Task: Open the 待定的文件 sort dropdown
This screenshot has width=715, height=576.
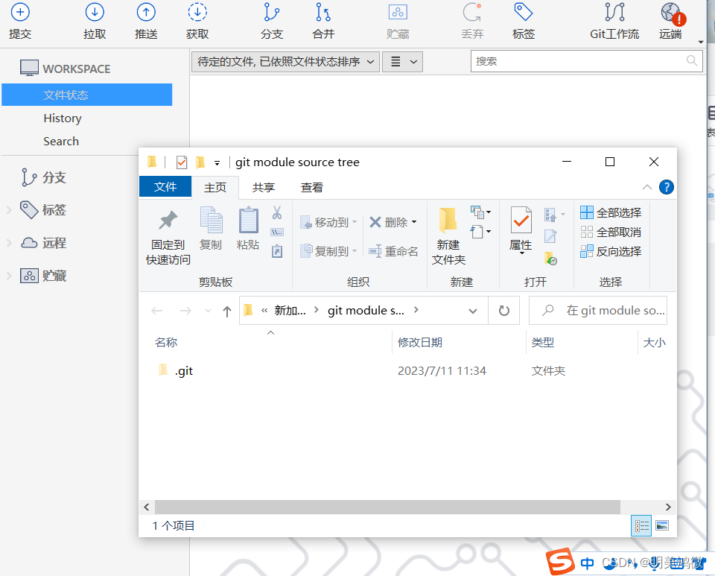Action: pos(285,62)
